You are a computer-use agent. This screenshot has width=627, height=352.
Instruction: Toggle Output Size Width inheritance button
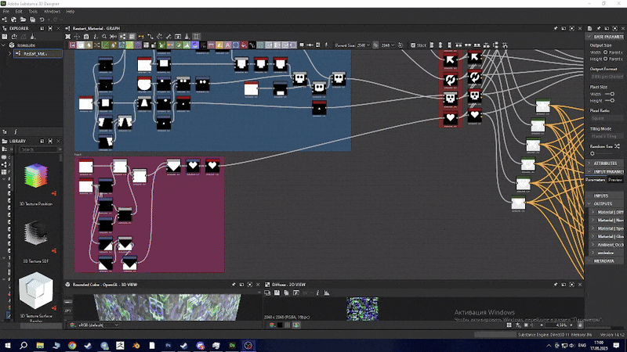point(605,52)
